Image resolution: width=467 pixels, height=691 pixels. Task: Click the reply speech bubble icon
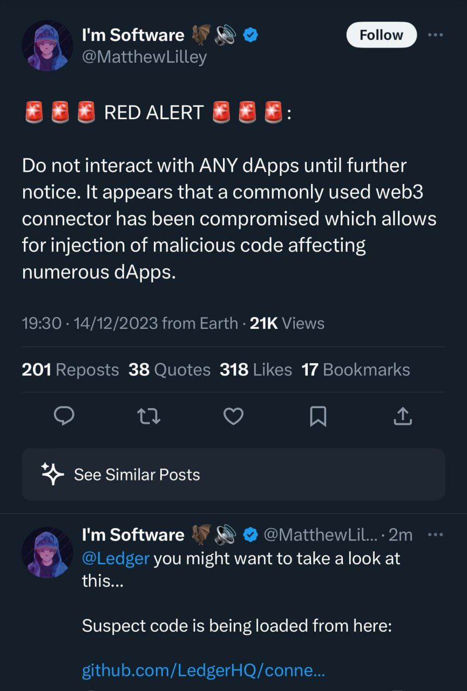pyautogui.click(x=65, y=416)
